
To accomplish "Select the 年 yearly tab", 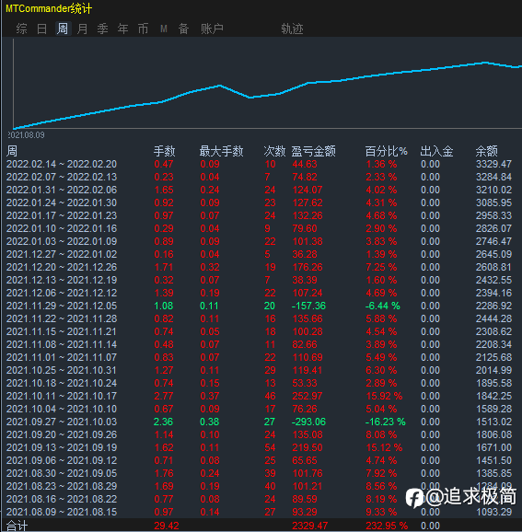I will [x=122, y=29].
